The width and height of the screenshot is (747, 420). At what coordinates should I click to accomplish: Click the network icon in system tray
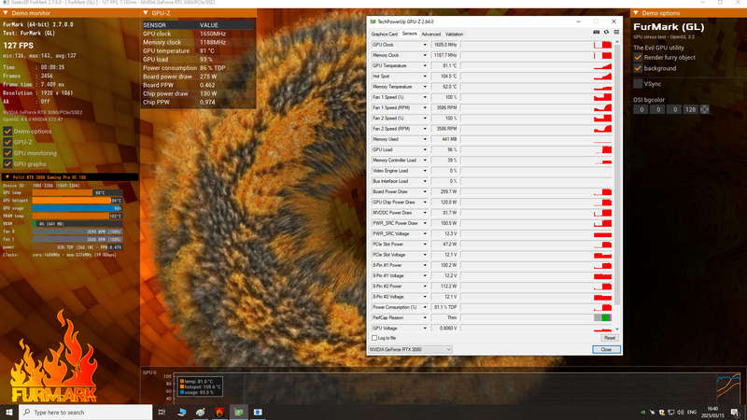coord(670,413)
